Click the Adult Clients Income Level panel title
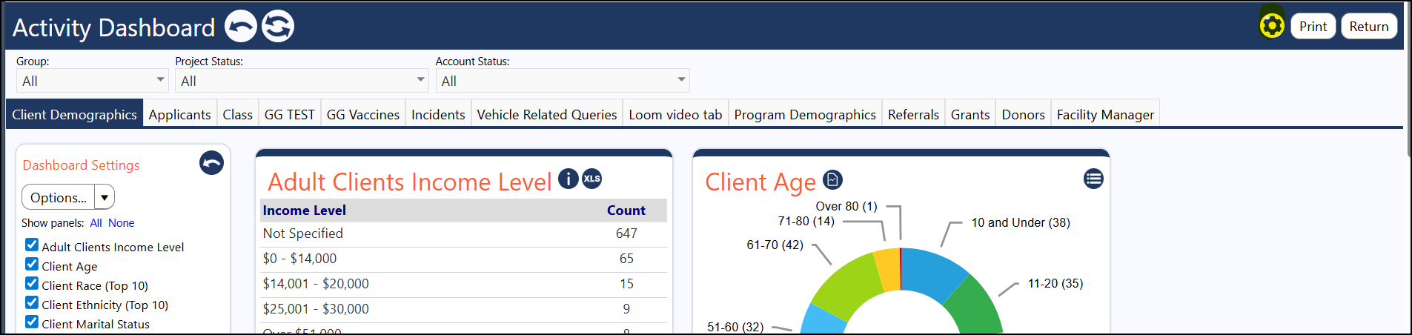The width and height of the screenshot is (1412, 335). coord(409,182)
